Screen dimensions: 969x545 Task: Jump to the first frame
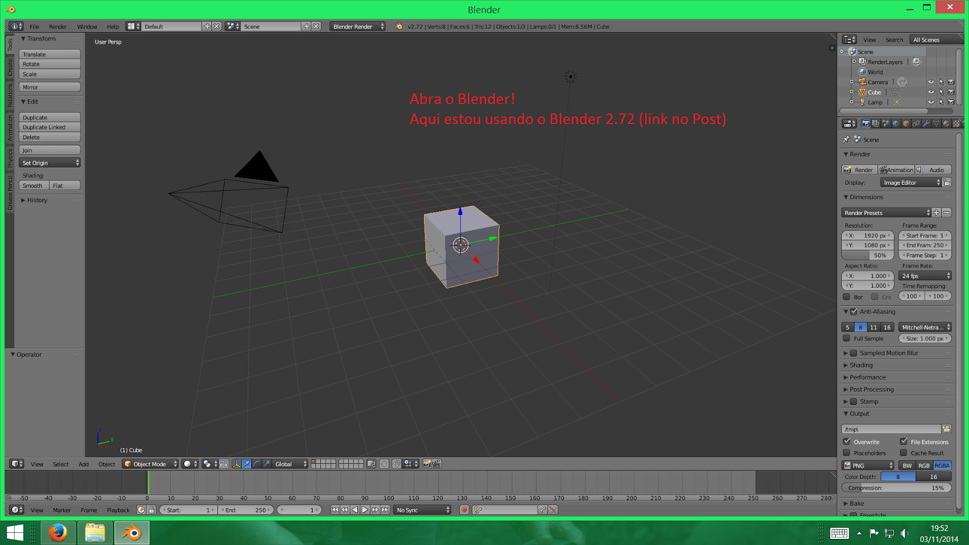coord(335,510)
